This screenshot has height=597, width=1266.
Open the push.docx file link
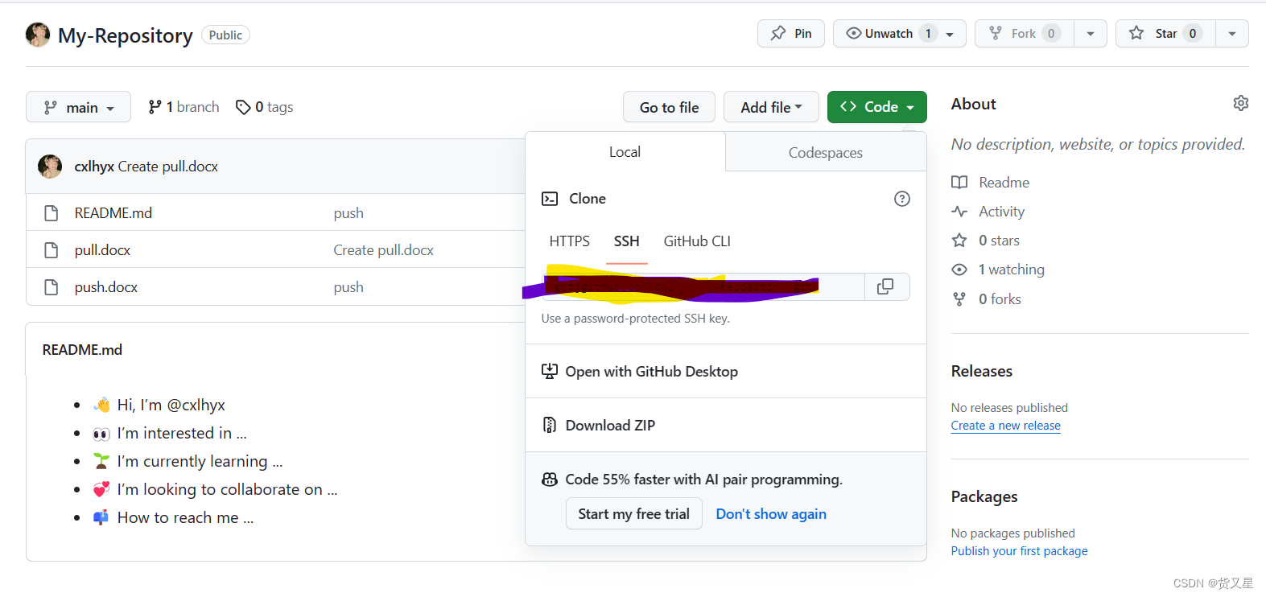(x=106, y=287)
